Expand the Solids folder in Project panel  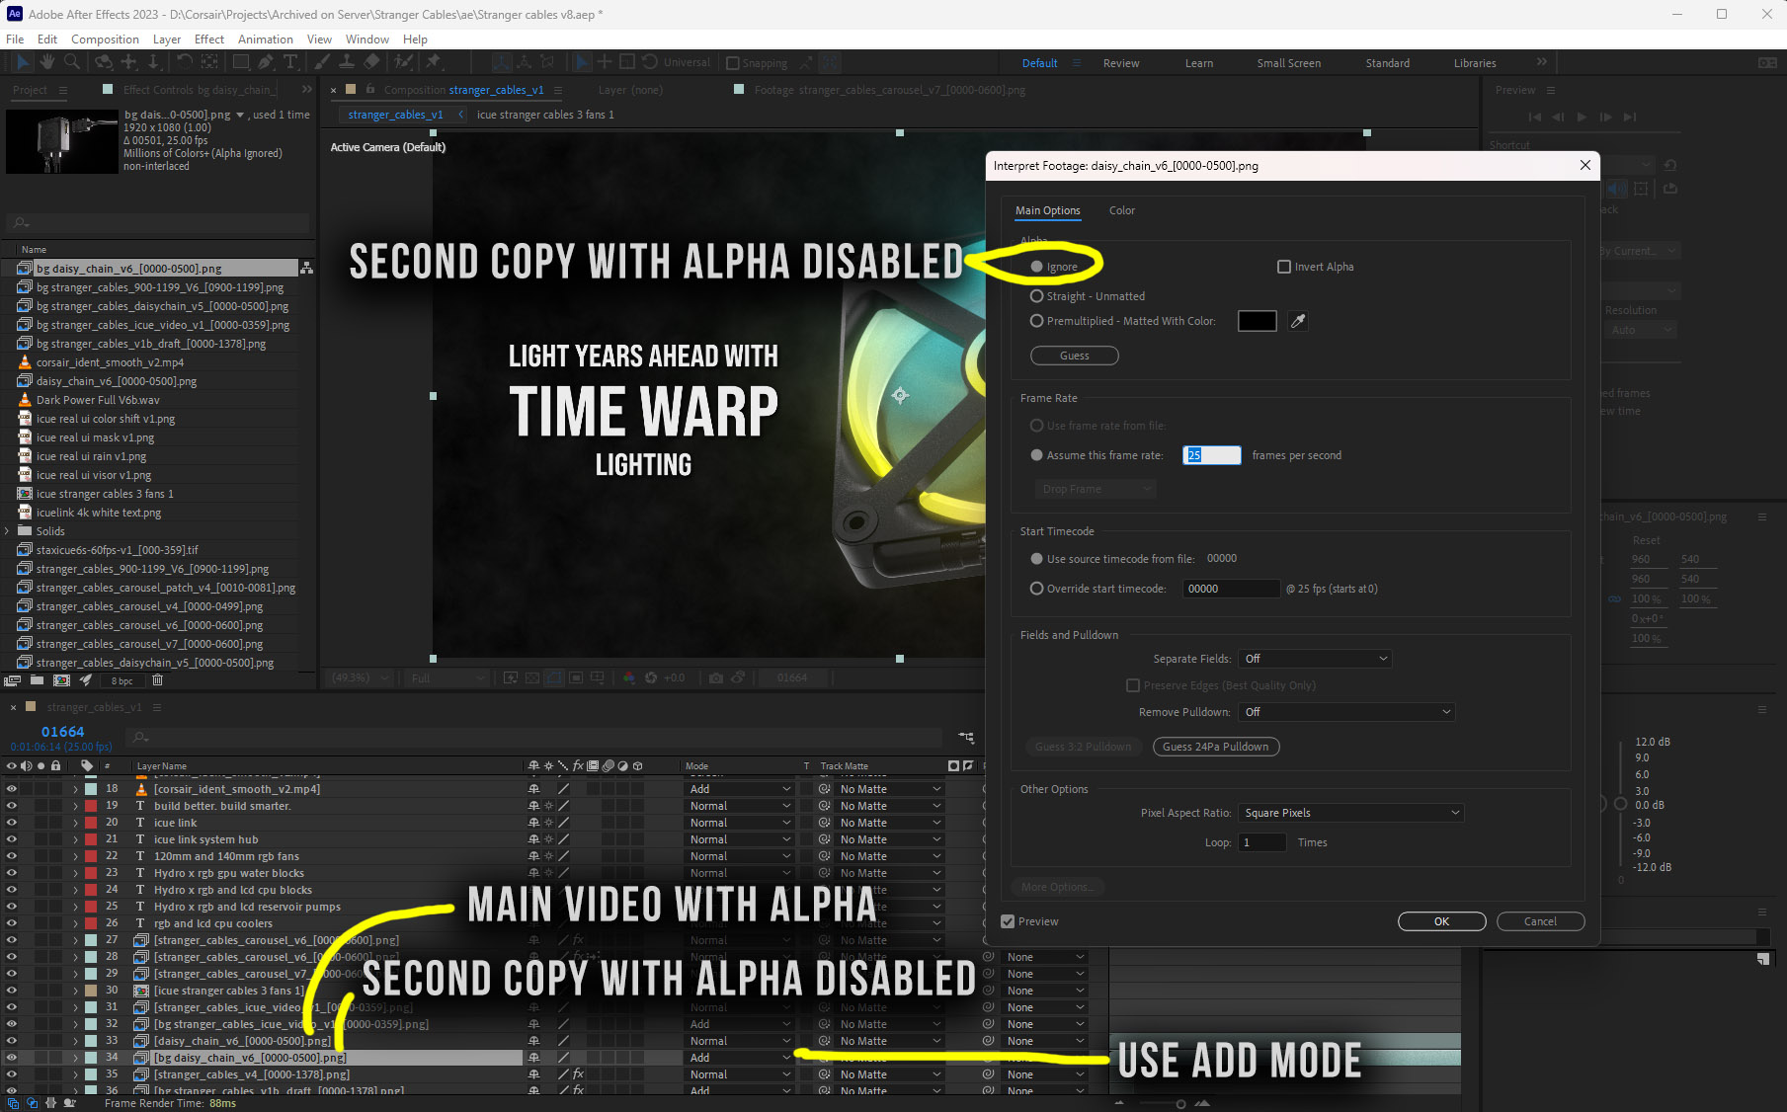tap(8, 531)
